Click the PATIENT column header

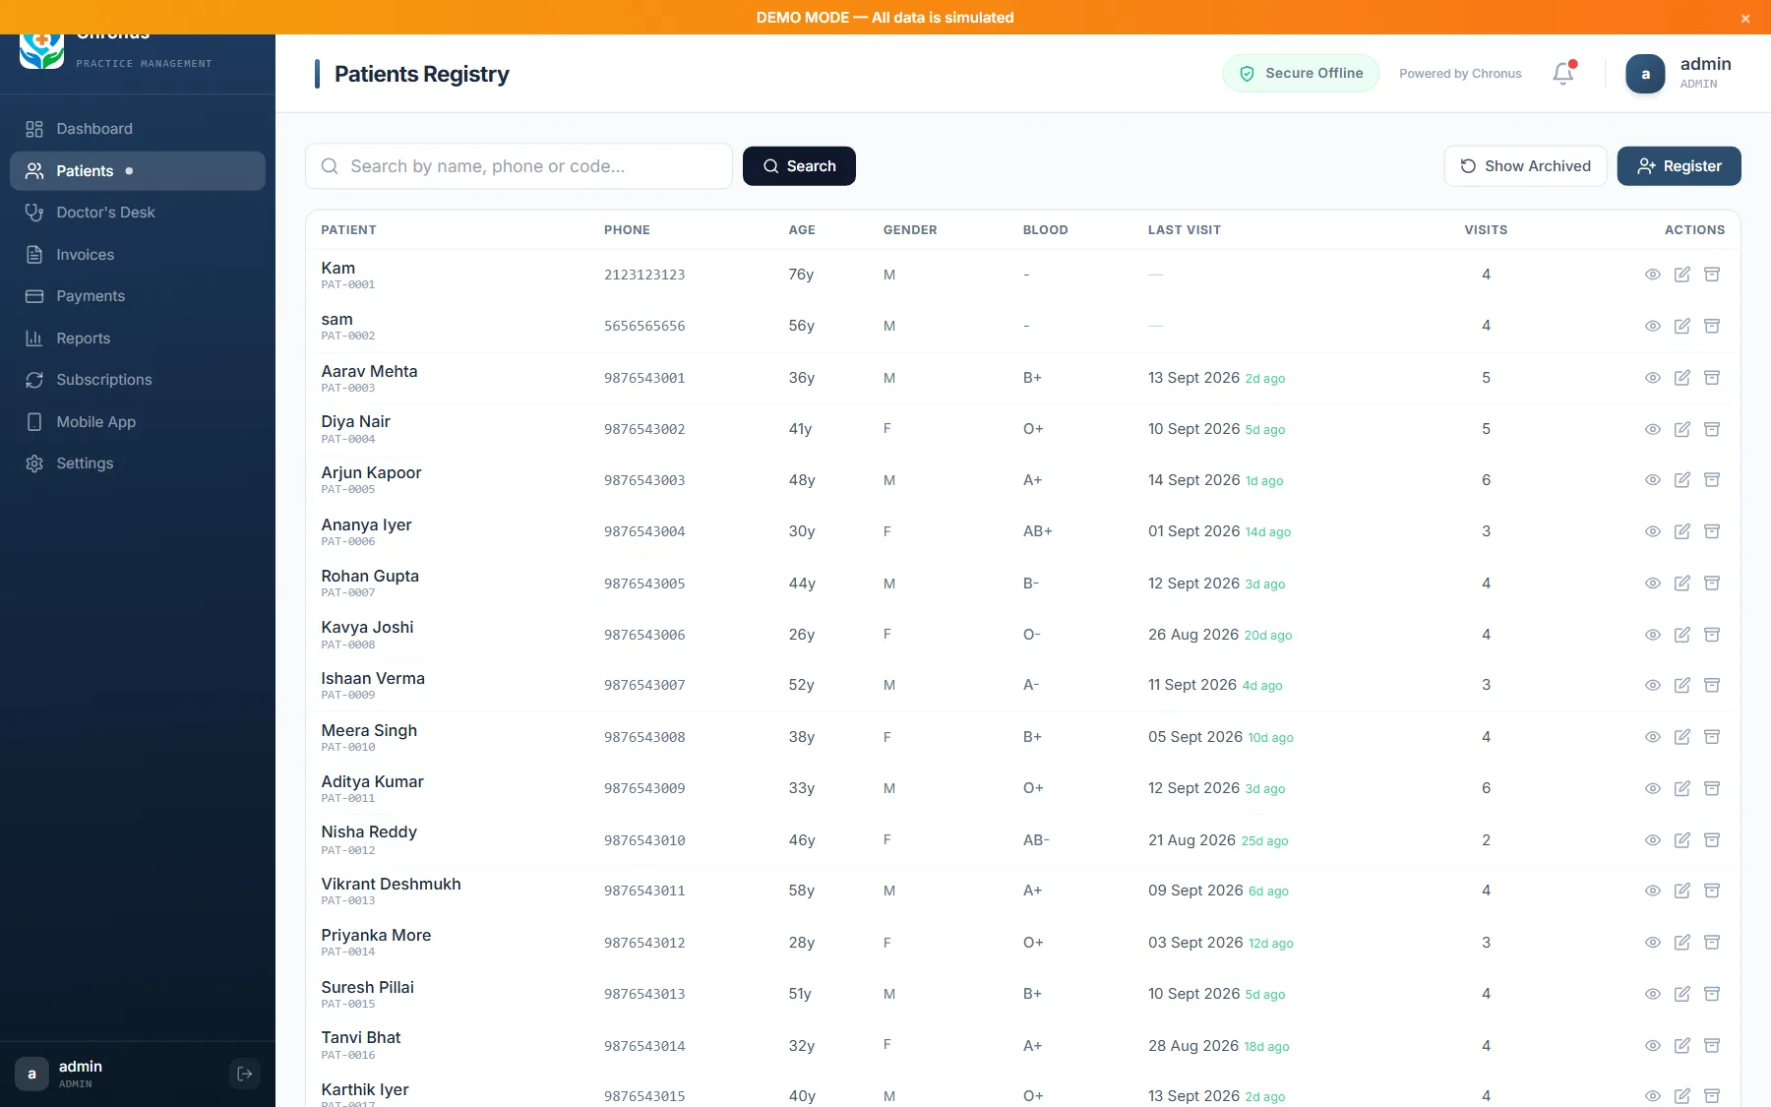tap(348, 230)
